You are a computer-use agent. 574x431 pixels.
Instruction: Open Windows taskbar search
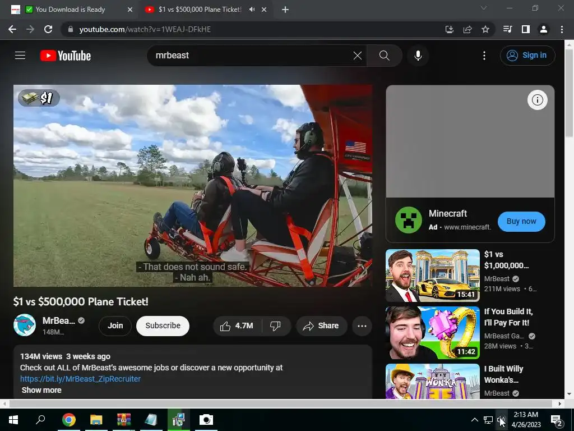pos(40,420)
